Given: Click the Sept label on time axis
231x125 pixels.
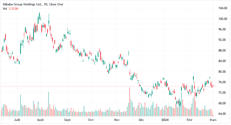Looking at the screenshot, I should click(67, 120).
